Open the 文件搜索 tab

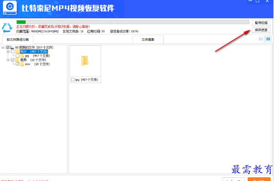(x=148, y=39)
